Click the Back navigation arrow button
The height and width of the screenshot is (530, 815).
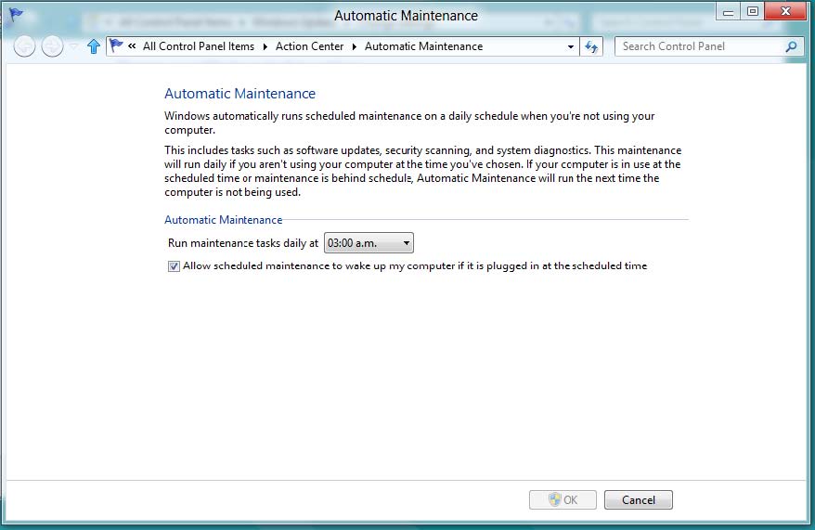[24, 46]
